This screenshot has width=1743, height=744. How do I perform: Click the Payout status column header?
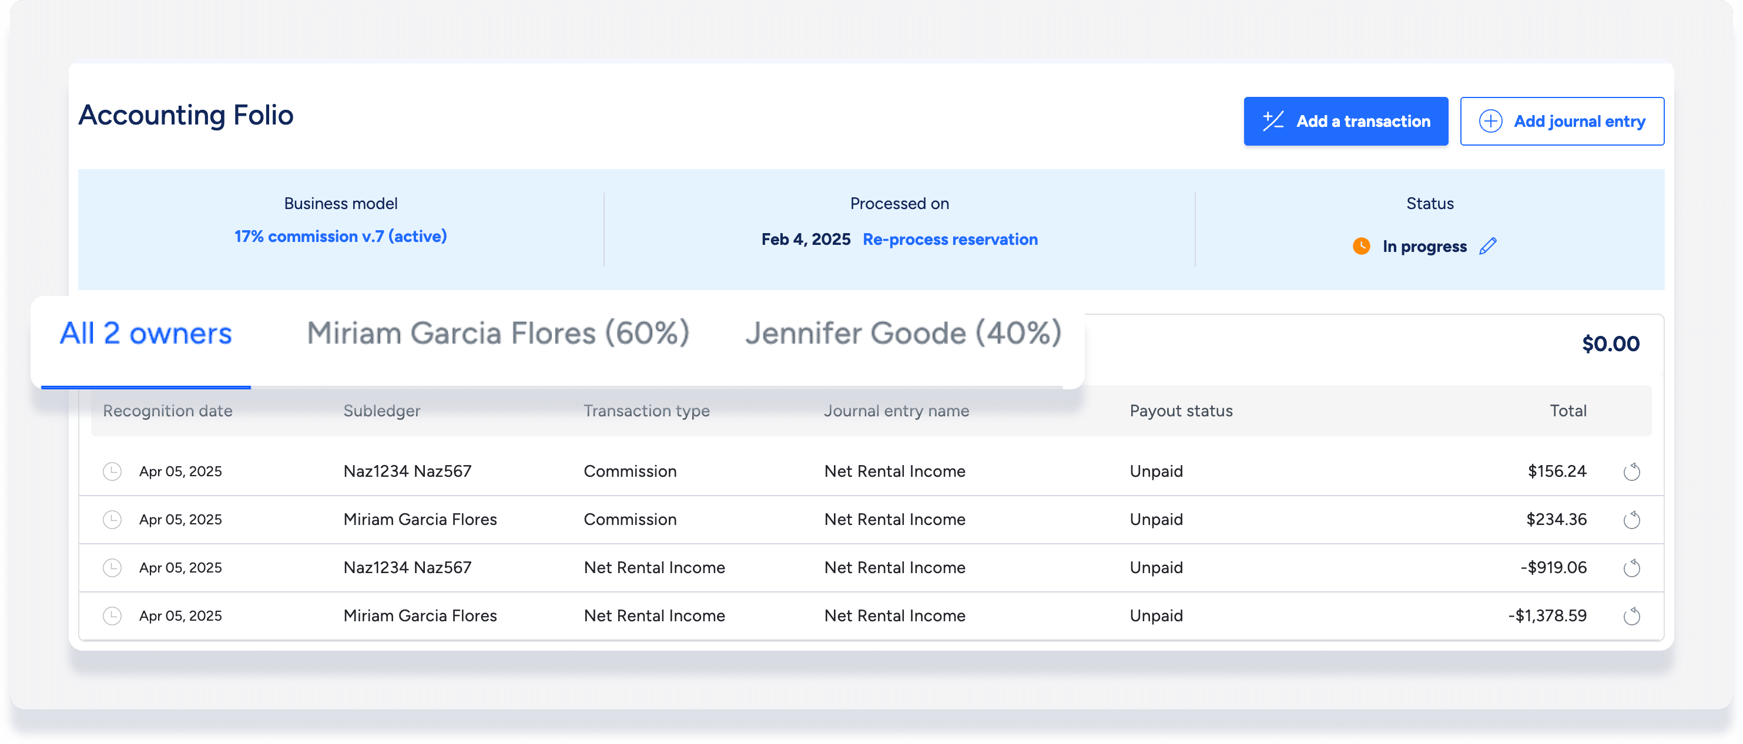[1181, 410]
